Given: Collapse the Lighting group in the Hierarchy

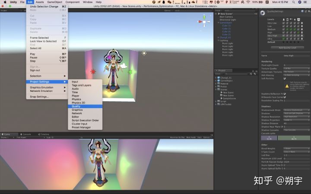Looking at the screenshot, I should pos(219,41).
